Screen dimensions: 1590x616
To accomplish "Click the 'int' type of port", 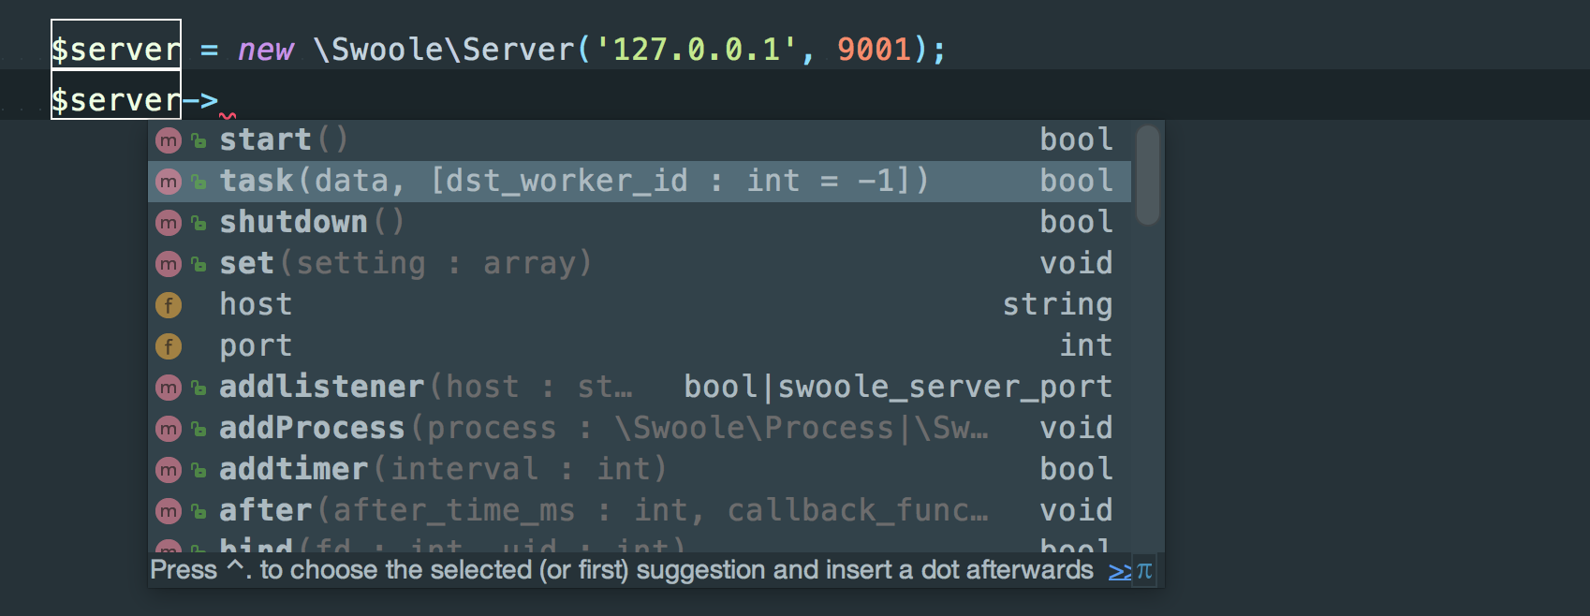I will pyautogui.click(x=1086, y=346).
